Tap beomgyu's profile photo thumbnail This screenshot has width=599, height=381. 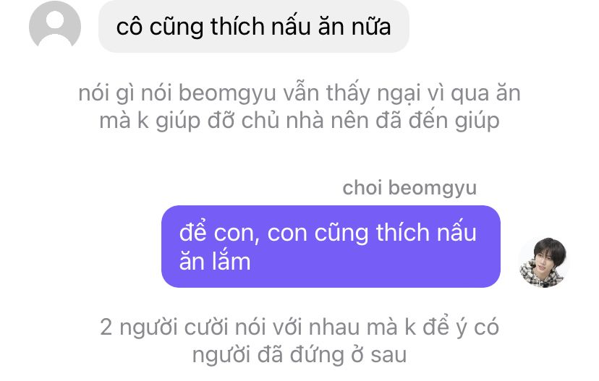[x=543, y=262]
